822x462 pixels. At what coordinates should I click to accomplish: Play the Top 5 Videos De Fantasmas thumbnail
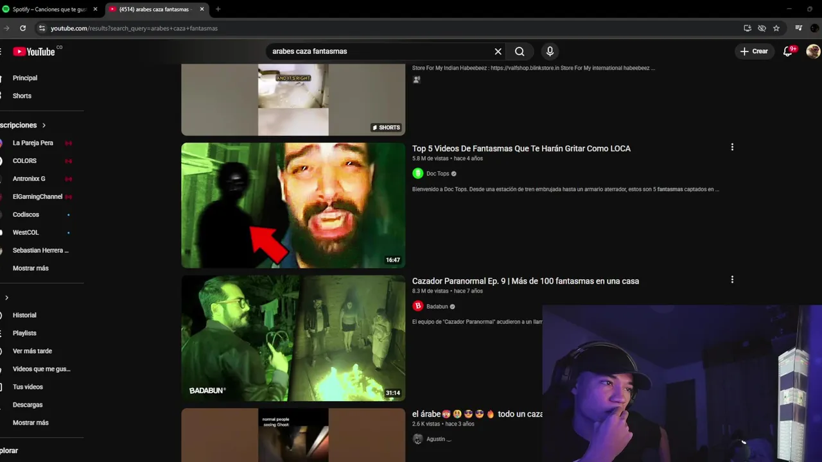pos(293,205)
